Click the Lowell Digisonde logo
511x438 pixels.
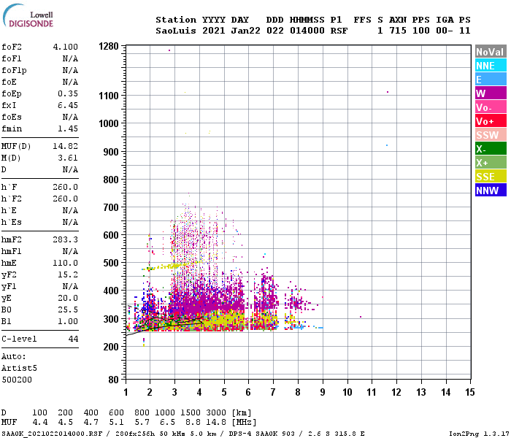coord(28,15)
